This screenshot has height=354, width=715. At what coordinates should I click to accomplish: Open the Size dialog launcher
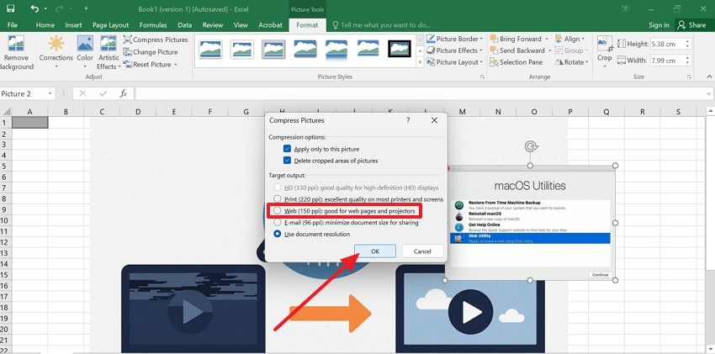[x=689, y=77]
